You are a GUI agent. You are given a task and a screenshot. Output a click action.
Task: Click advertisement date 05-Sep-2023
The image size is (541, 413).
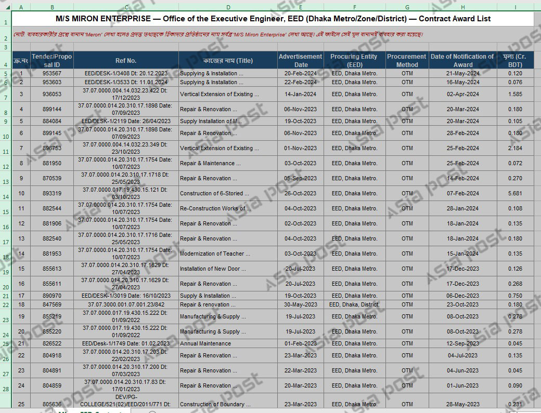point(301,178)
